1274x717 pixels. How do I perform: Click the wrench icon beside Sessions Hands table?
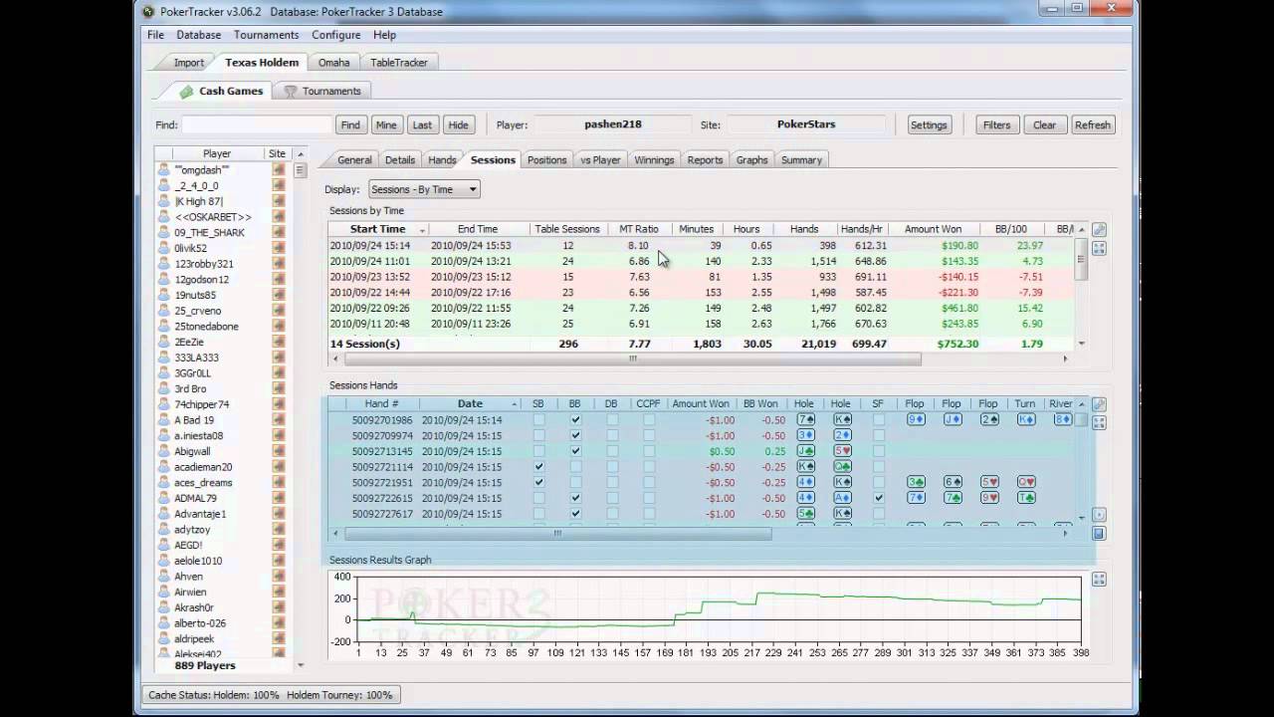click(1100, 404)
